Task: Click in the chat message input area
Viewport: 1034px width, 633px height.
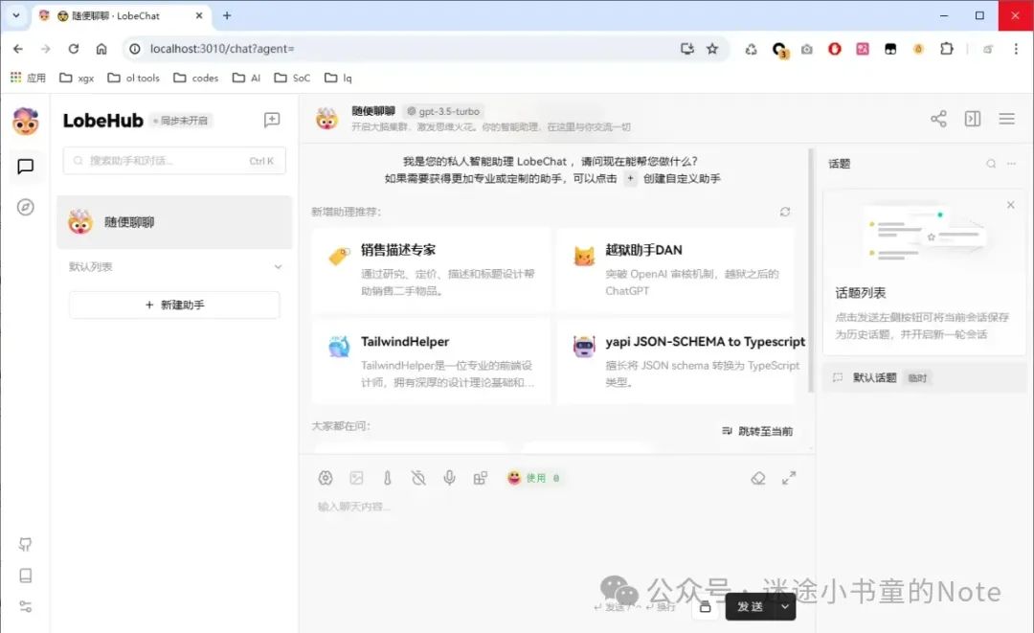Action: tap(557, 541)
